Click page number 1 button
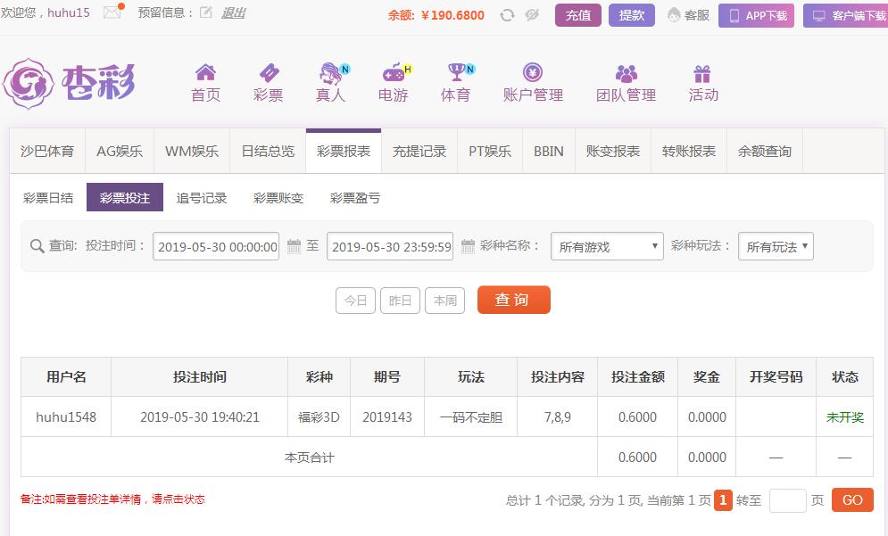Viewport: 888px width, 536px height. pyautogui.click(x=723, y=499)
